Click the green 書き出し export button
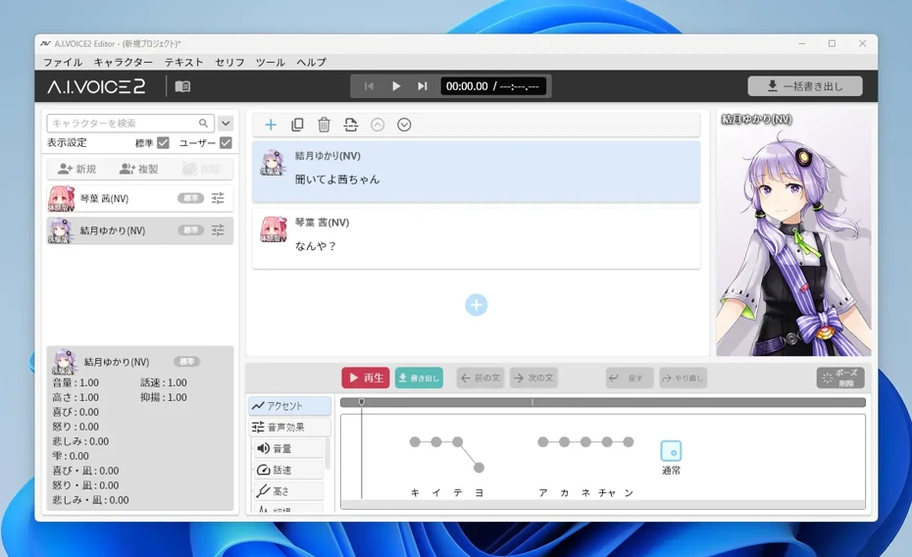This screenshot has width=912, height=557. tap(419, 378)
